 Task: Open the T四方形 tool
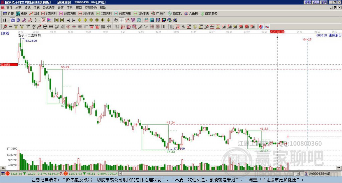coord(104,13)
